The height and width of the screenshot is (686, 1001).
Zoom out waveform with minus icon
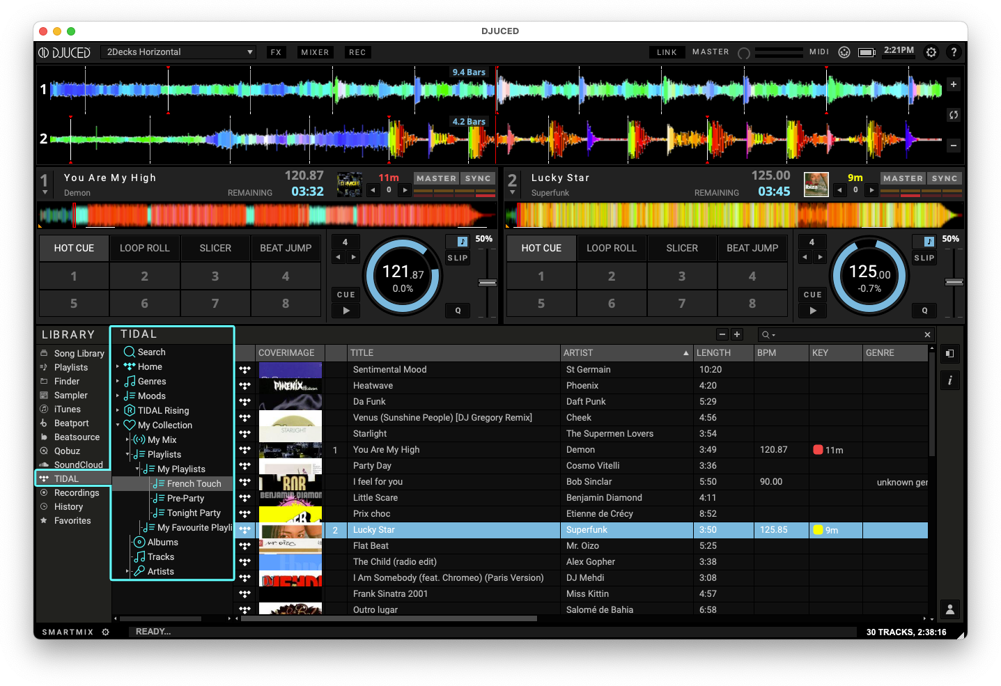954,146
